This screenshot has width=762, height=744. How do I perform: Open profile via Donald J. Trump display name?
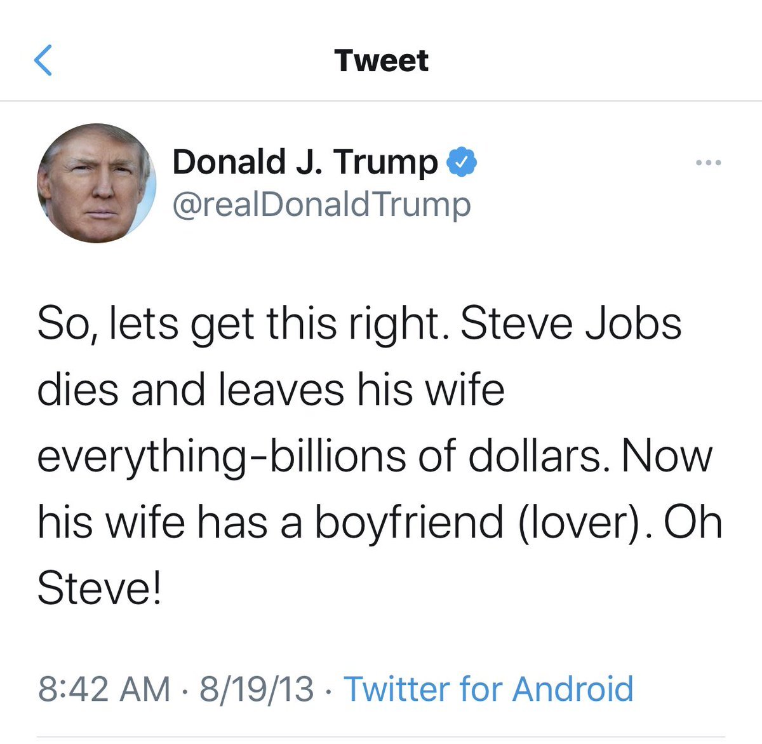305,163
